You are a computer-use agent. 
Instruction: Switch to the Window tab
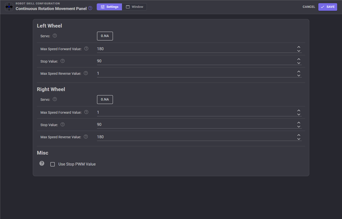point(134,7)
